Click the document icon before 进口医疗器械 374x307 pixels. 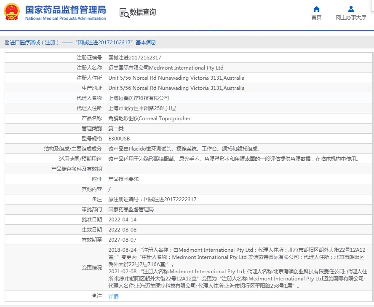pyautogui.click(x=7, y=43)
